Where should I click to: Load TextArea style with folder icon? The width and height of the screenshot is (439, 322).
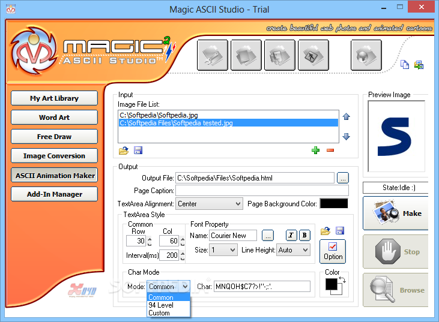[325, 231]
